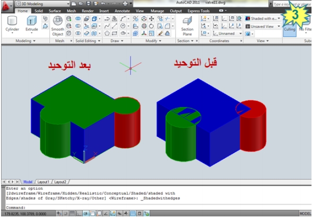Image resolution: width=312 pixels, height=218 pixels.
Task: Expand the View panel
Action: (263, 41)
